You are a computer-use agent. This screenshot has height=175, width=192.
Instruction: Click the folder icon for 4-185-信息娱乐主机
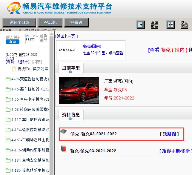[8, 171]
